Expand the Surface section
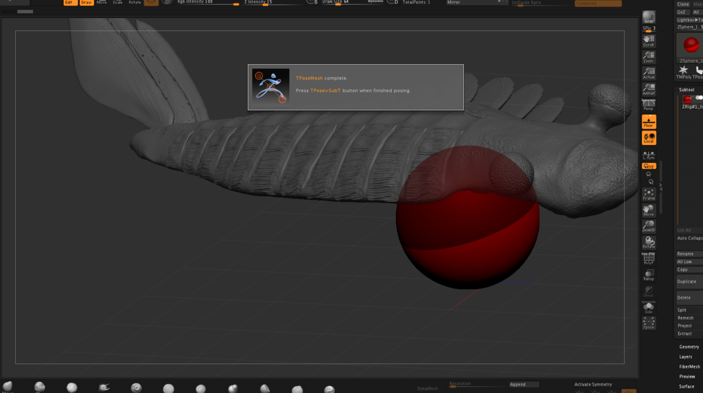Viewport: 703px width, 393px height. pyautogui.click(x=687, y=386)
